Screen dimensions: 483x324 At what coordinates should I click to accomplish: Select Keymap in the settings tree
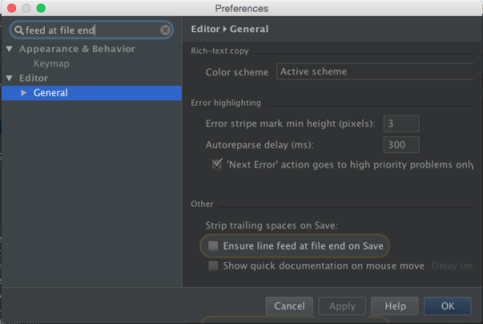52,64
